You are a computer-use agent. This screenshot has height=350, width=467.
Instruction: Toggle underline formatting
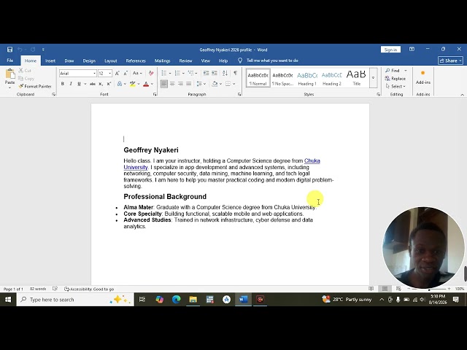[79, 84]
